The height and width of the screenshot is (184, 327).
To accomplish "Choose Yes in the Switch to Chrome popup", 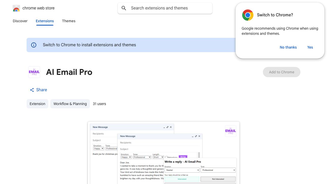I will click(x=310, y=47).
